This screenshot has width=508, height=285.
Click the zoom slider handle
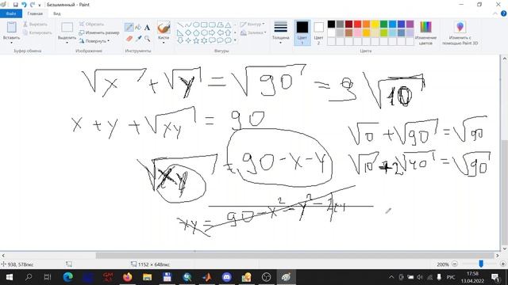[481, 264]
